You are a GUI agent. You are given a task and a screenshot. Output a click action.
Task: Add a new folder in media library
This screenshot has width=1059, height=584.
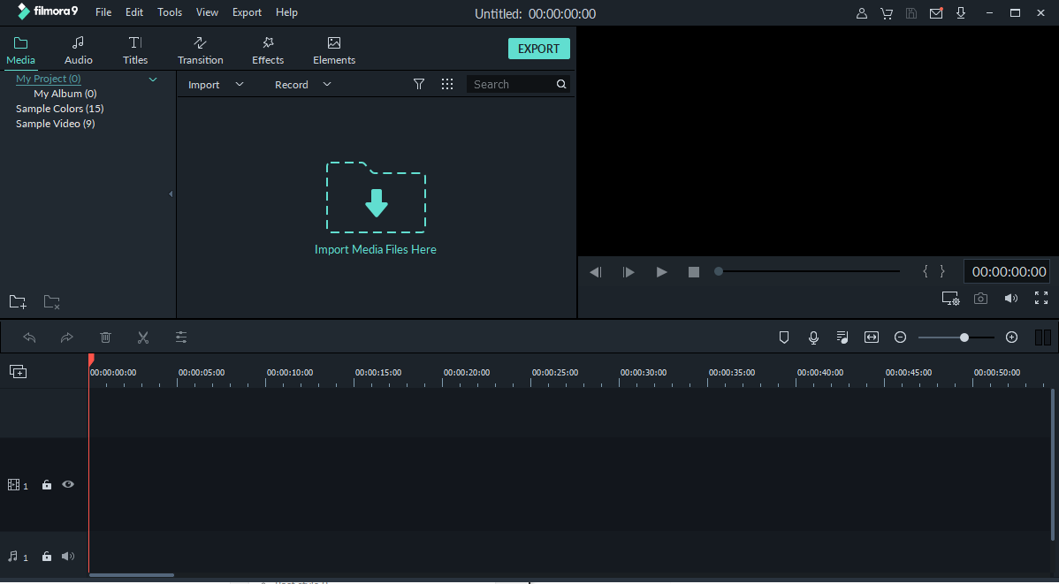coord(18,302)
